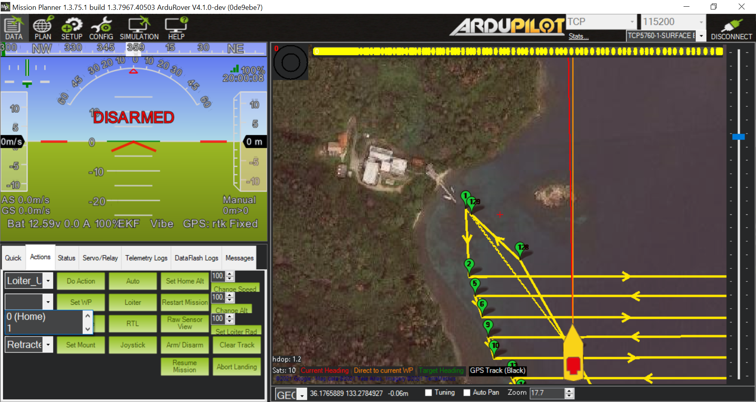Viewport: 756px width, 402px height.
Task: Click the Restart Mission button
Action: pos(185,302)
